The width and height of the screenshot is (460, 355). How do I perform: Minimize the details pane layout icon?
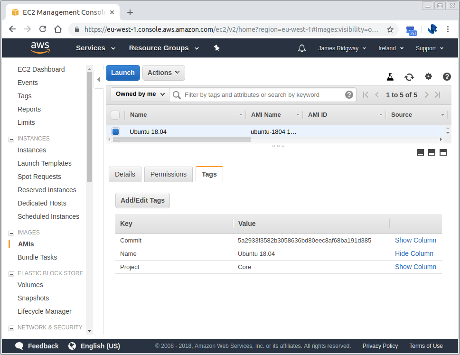[420, 152]
